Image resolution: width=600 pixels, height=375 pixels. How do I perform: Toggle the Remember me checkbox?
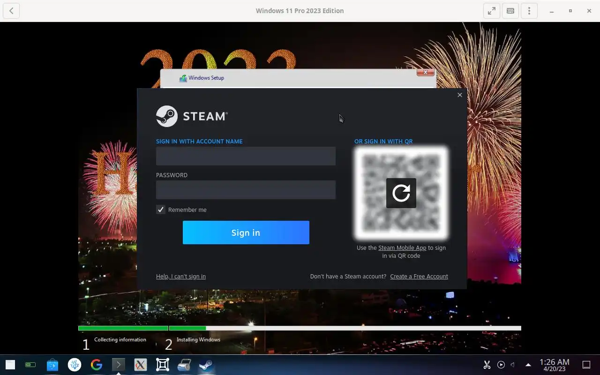(x=161, y=210)
